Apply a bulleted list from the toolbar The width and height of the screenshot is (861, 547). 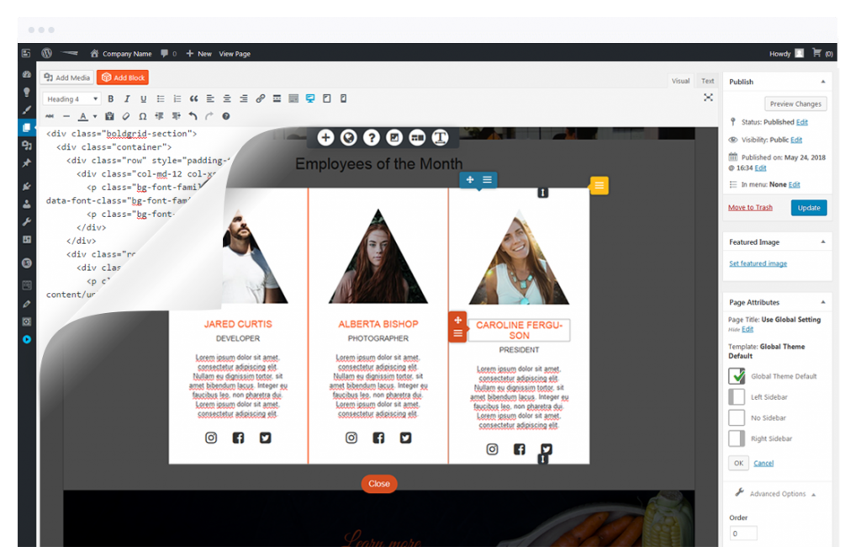click(x=161, y=99)
